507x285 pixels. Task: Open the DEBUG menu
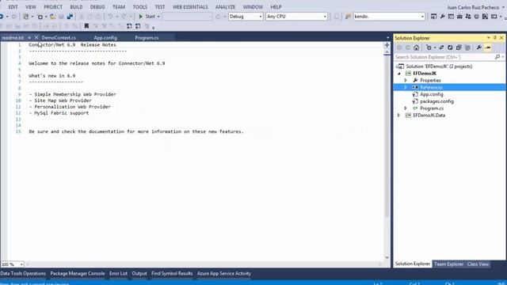coord(97,7)
